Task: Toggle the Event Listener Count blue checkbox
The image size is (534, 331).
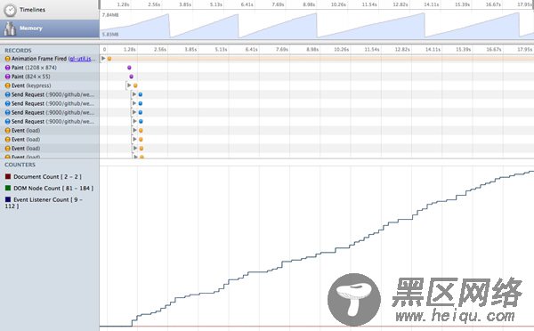Action: (x=8, y=199)
